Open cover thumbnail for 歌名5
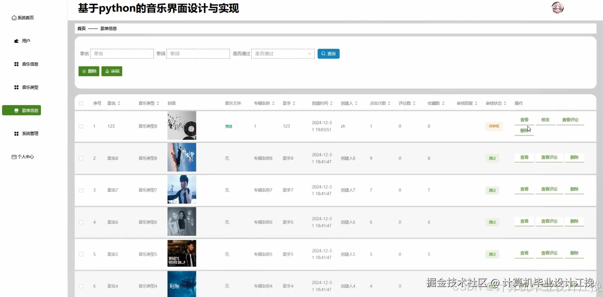The height and width of the screenshot is (297, 603). coord(182,254)
